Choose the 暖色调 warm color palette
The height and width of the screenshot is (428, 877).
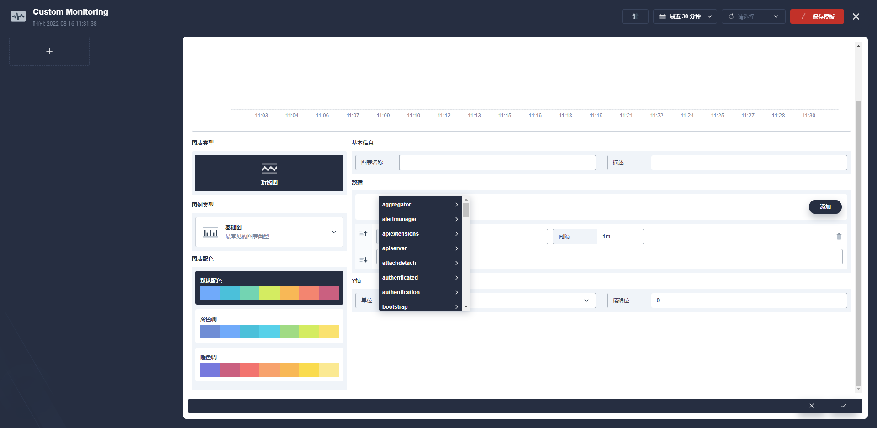[269, 365]
